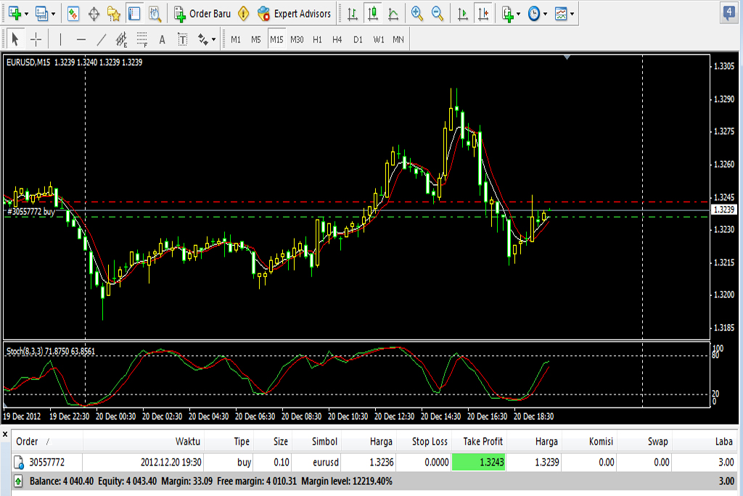Expand the Indicators dropdown arrow

[518, 15]
